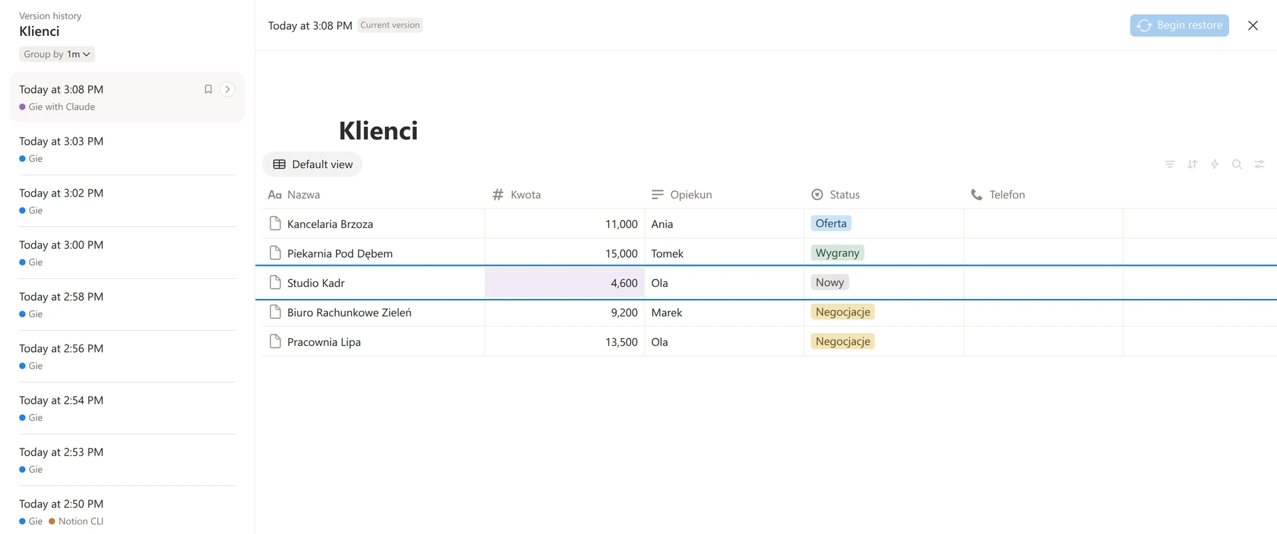Close the version history panel
The height and width of the screenshot is (534, 1277).
coord(1253,25)
